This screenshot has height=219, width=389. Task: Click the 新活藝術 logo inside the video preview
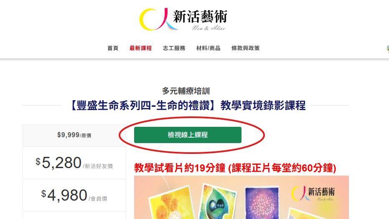(313, 194)
